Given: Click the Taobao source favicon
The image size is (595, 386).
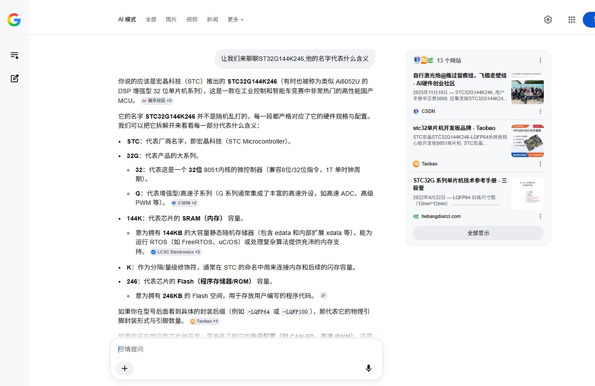Looking at the screenshot, I should click(416, 164).
